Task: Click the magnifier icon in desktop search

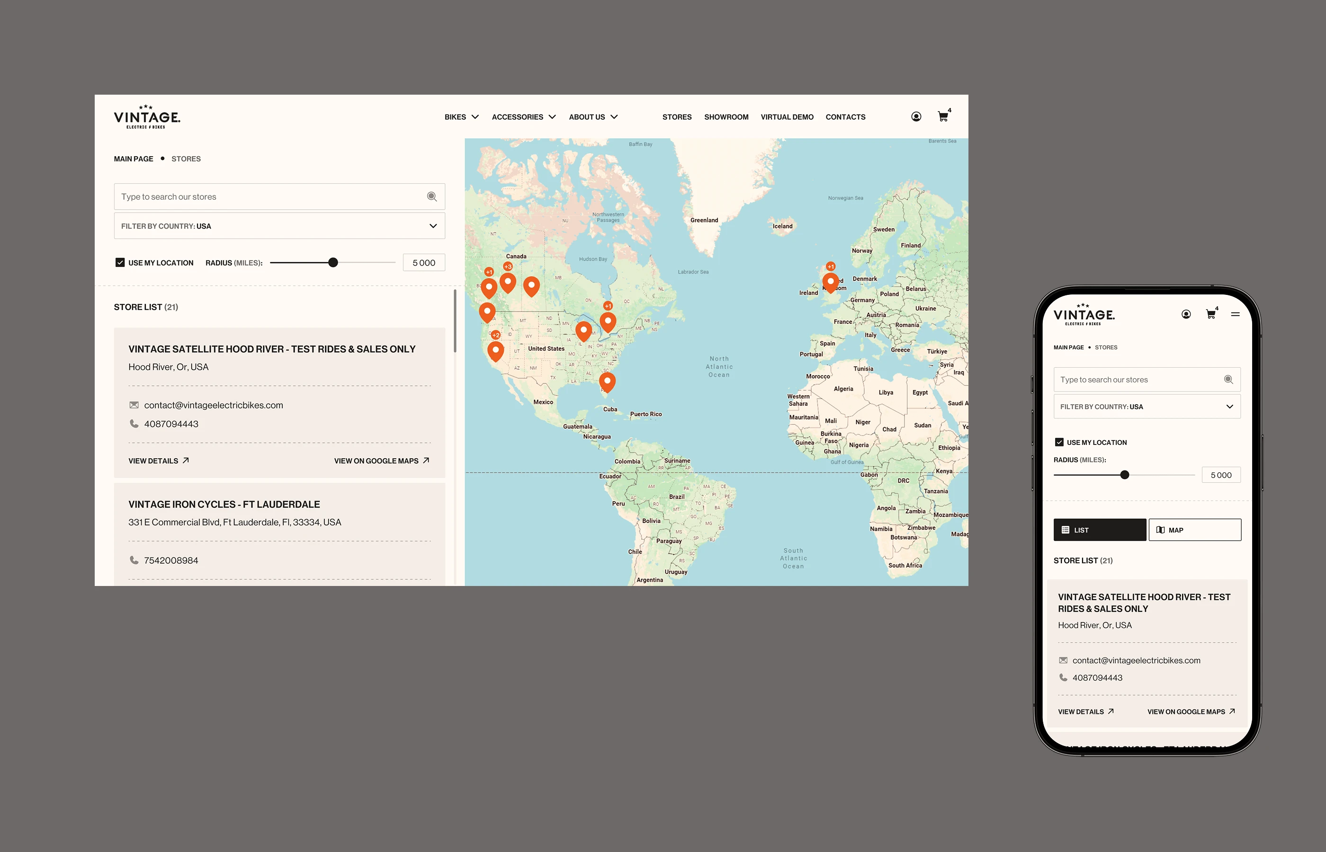Action: coord(432,196)
